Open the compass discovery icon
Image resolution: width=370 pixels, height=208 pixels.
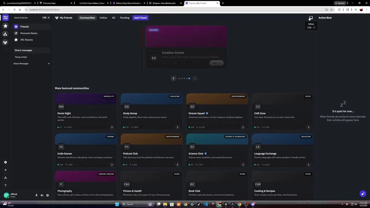point(5,162)
